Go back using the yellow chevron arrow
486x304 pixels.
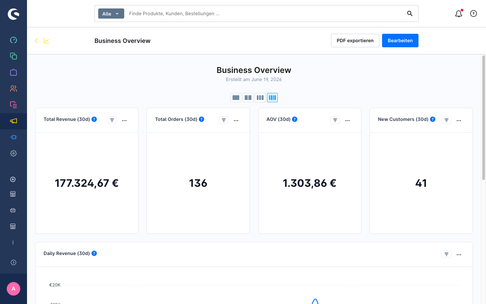coord(36,41)
